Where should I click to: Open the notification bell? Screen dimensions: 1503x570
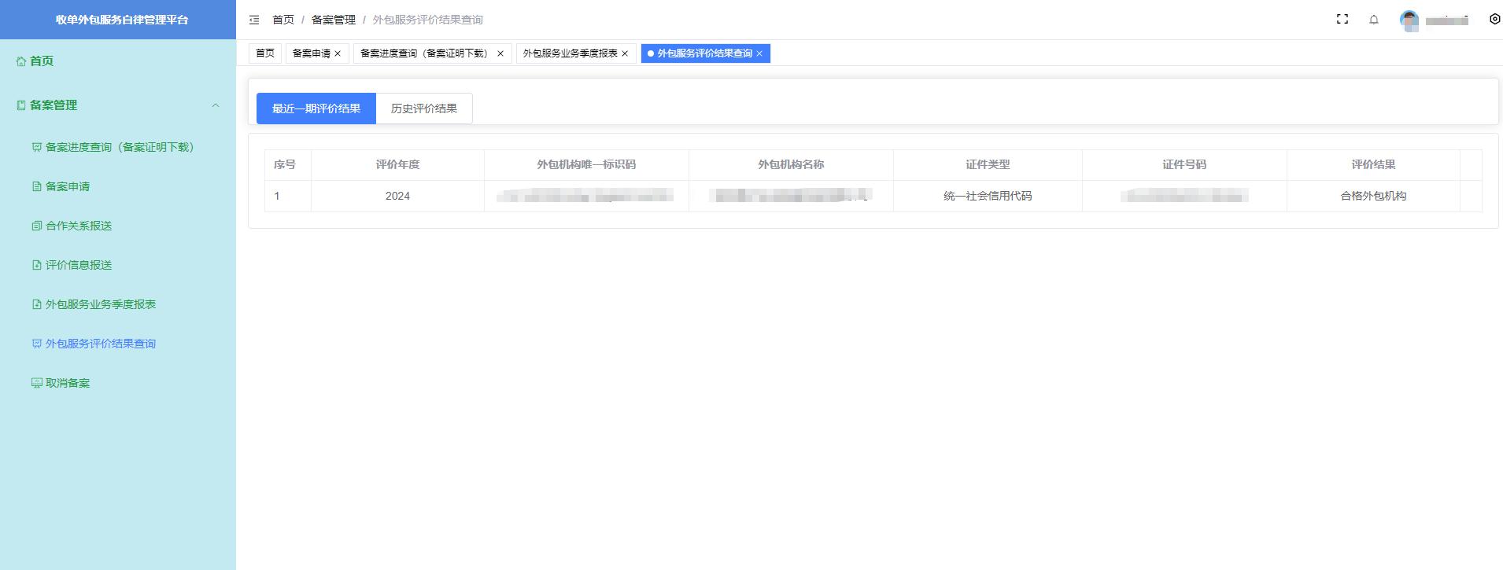coord(1374,20)
